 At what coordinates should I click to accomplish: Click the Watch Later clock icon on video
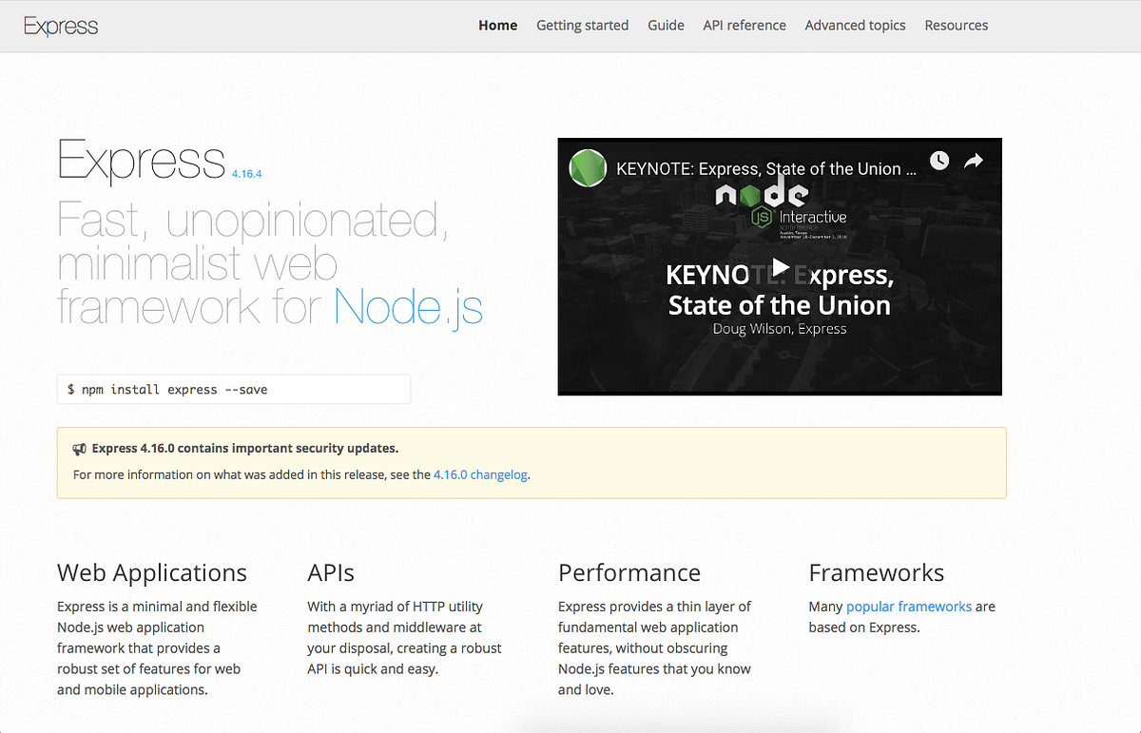tap(938, 161)
